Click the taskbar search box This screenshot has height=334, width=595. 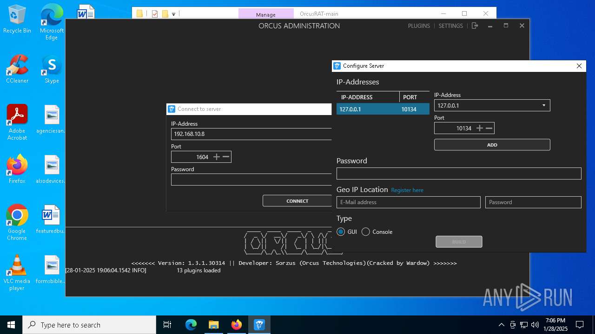[89, 325]
